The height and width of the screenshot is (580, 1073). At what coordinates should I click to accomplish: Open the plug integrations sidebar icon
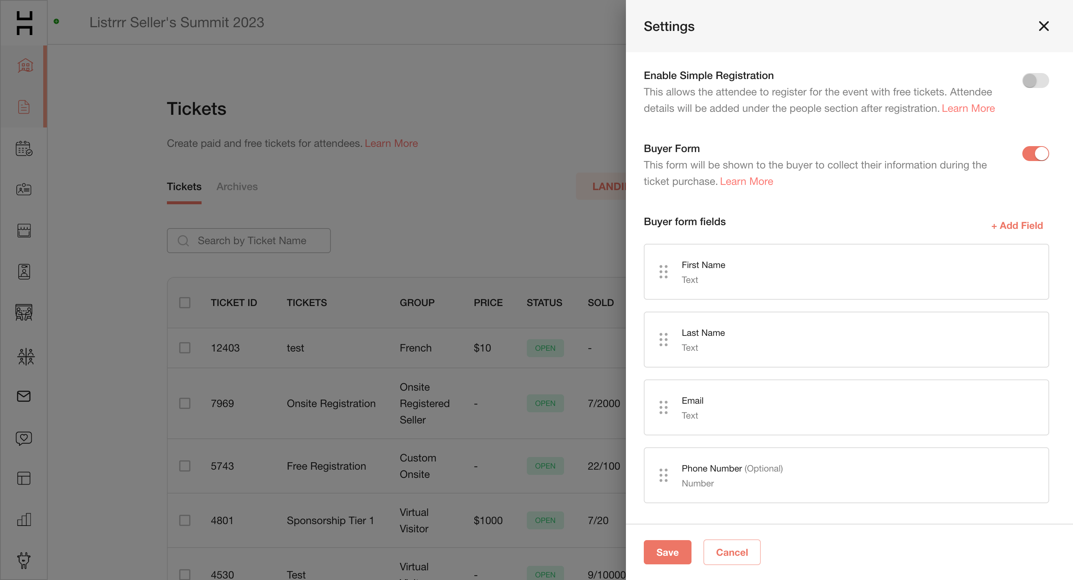(24, 560)
